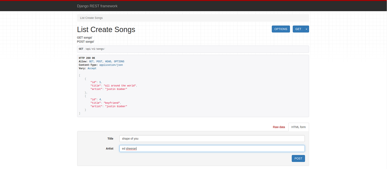Click the HTTP 200 OK status line
Screen dimensions: 387x169
(x=87, y=58)
